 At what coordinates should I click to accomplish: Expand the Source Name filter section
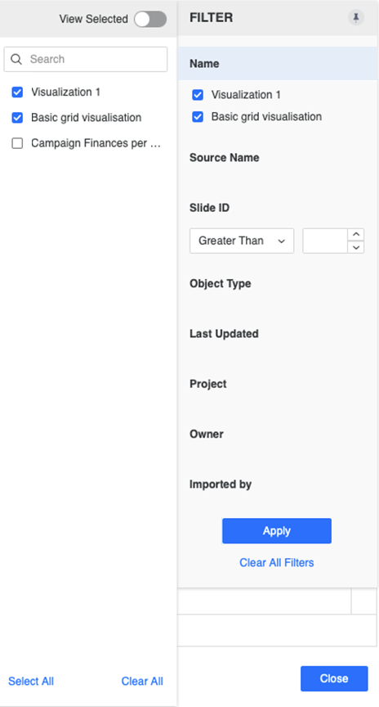point(224,158)
